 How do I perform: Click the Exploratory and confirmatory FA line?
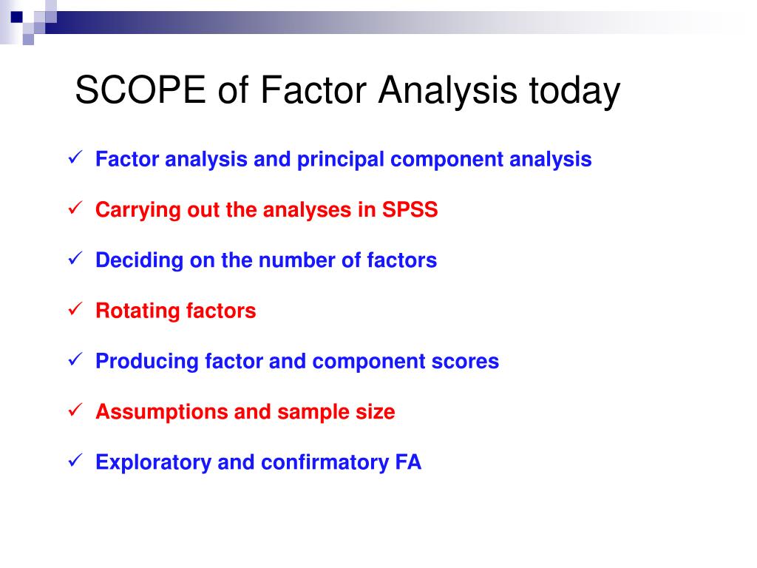point(258,462)
